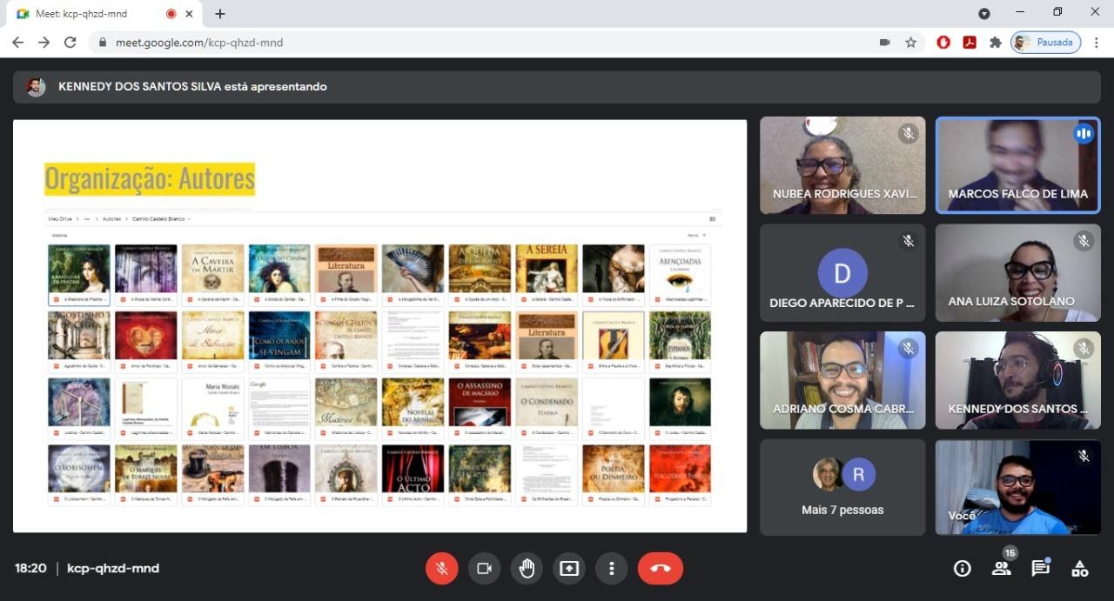Raise hand using the hand icon
Image resolution: width=1114 pixels, height=601 pixels.
coord(527,568)
